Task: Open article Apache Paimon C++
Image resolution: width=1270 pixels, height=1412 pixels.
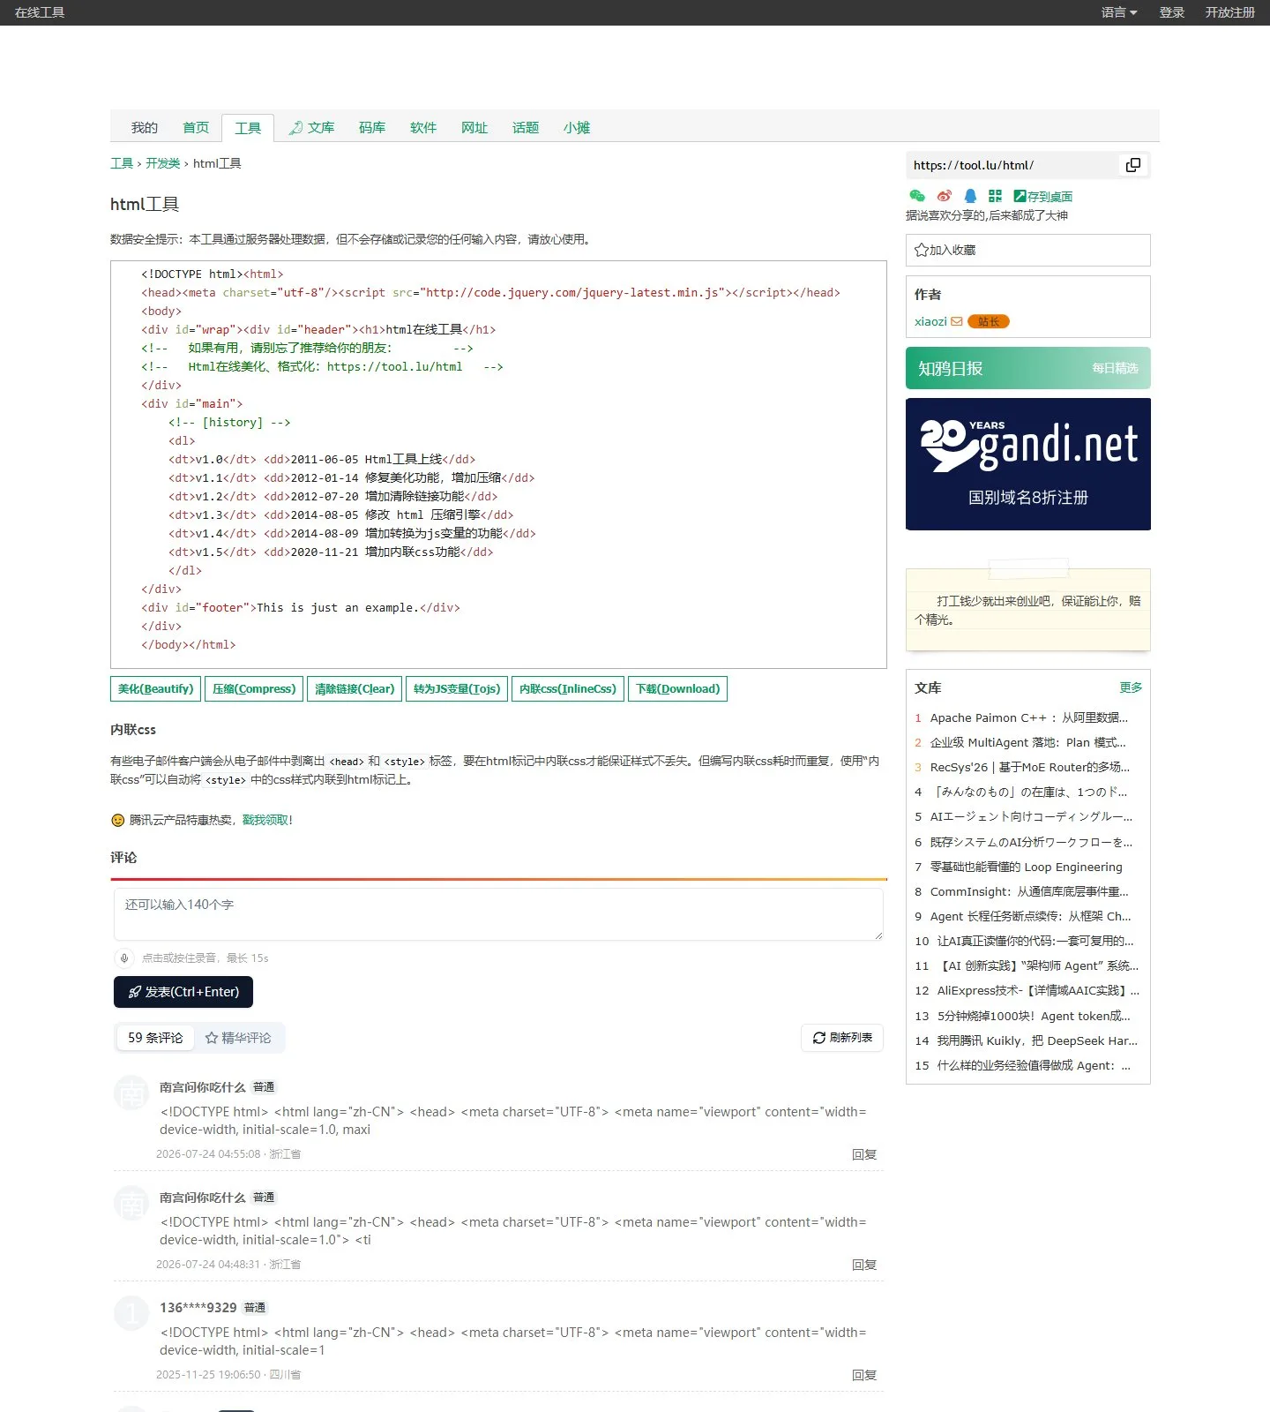Action: tap(1028, 717)
